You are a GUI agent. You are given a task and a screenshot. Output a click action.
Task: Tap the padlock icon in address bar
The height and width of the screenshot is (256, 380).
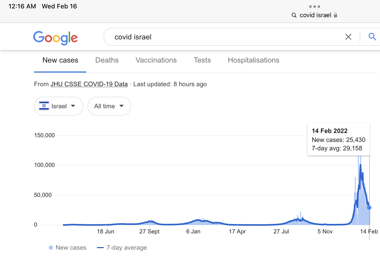[335, 15]
